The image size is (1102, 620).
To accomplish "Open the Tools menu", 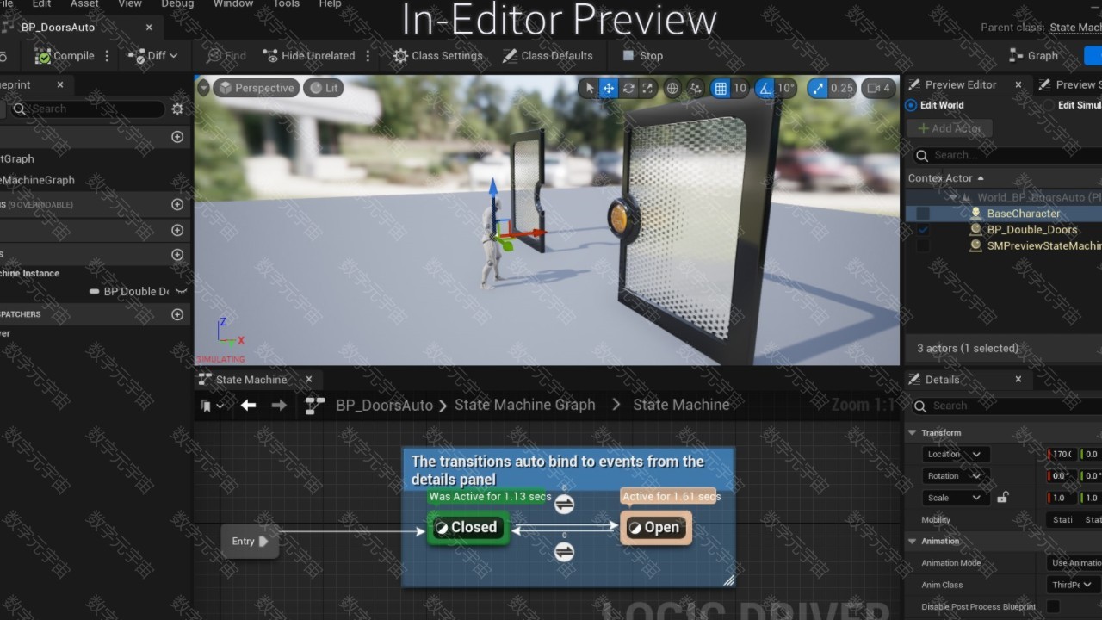I will coord(287,4).
